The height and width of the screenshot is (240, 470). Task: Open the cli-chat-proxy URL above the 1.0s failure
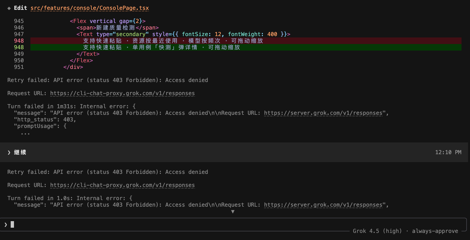click(x=122, y=185)
